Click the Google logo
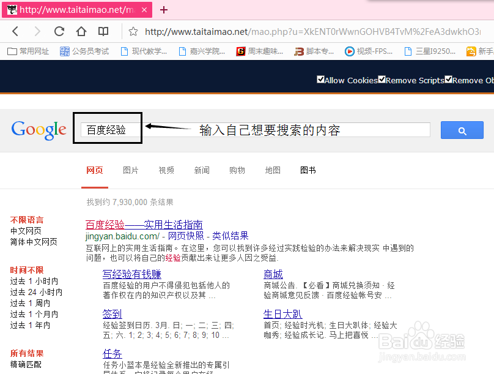Screen dimensions: 494x374 [x=39, y=130]
